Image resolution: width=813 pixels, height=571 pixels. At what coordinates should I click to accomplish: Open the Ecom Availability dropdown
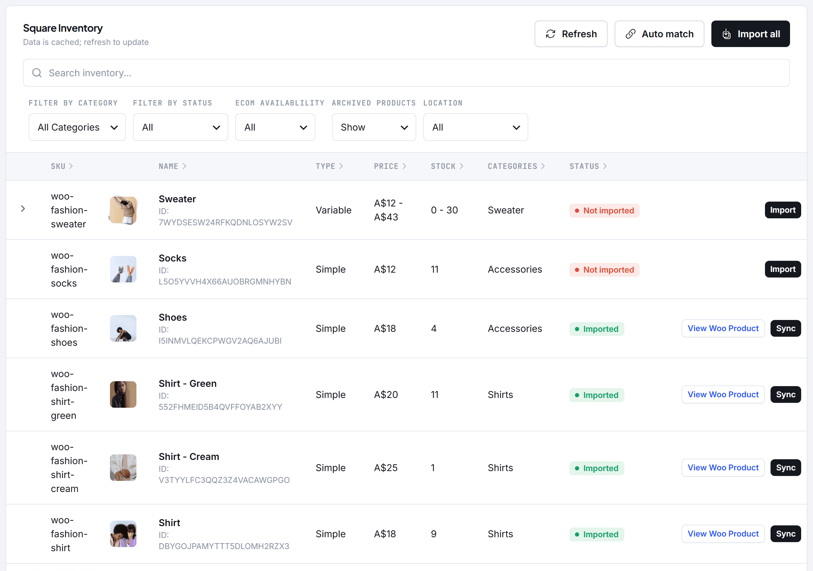coord(275,127)
